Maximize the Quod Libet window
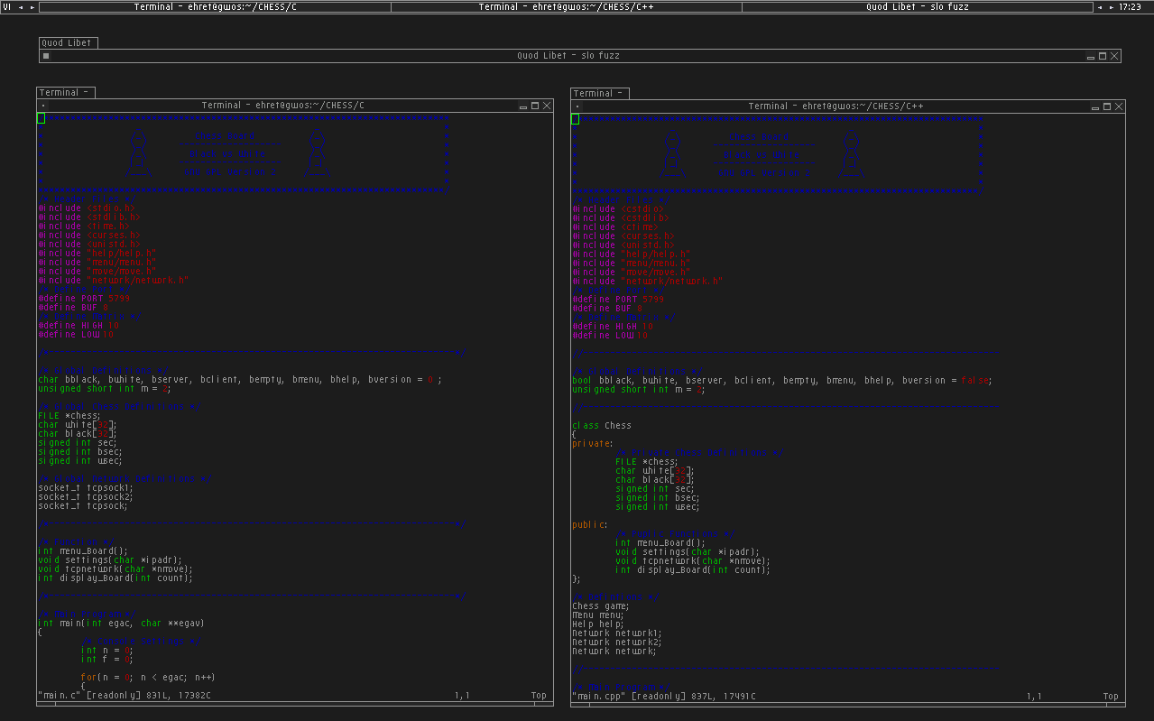Viewport: 1154px width, 721px height. point(1103,56)
